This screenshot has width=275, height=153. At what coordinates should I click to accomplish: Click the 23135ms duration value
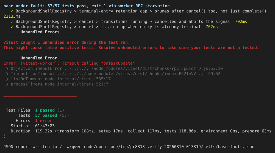pos(12,17)
